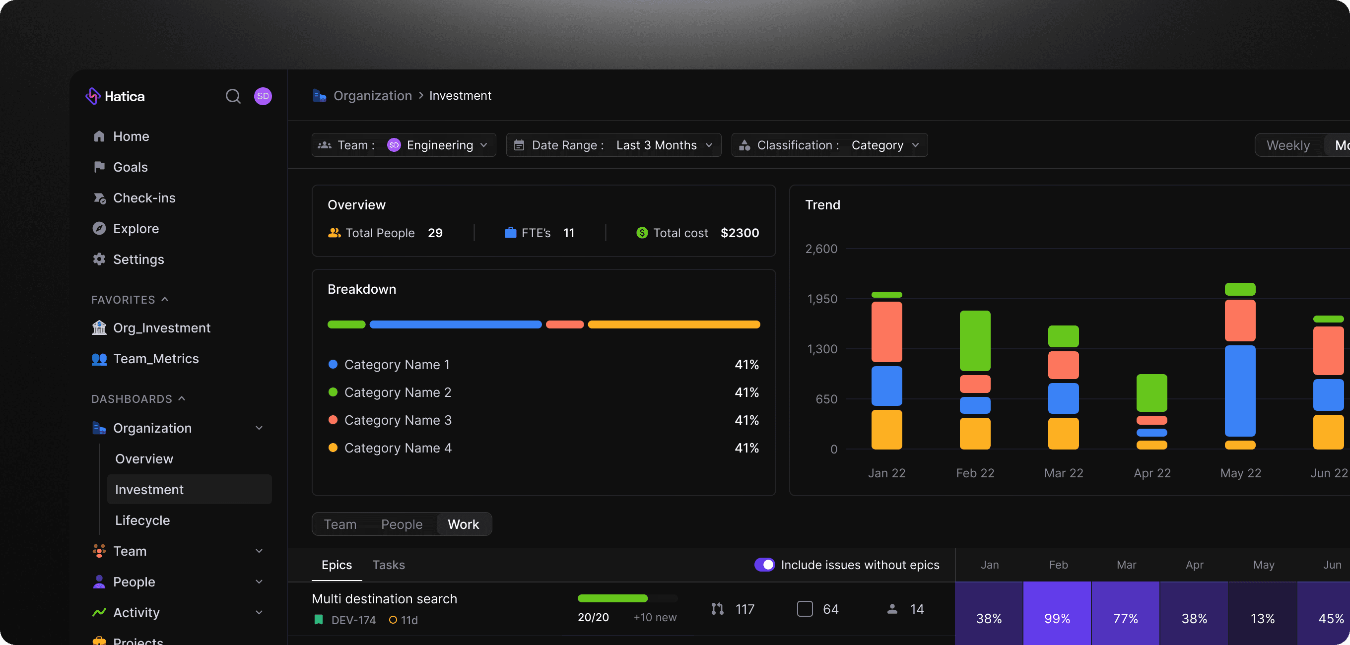Click the Org_Investment bank icon

click(x=99, y=328)
